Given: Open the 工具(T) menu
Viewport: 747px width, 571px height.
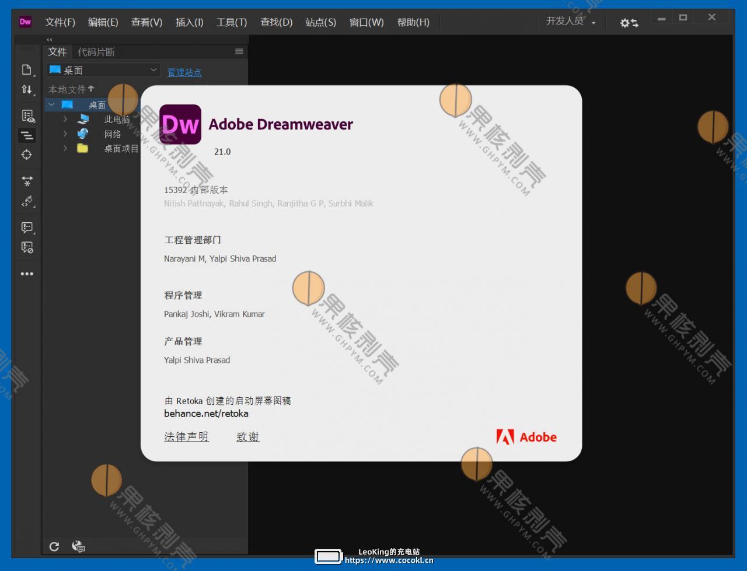Looking at the screenshot, I should [232, 22].
